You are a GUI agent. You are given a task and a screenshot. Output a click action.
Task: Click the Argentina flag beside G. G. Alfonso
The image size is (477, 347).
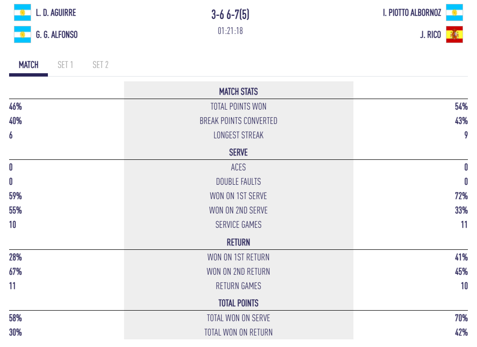[22, 34]
